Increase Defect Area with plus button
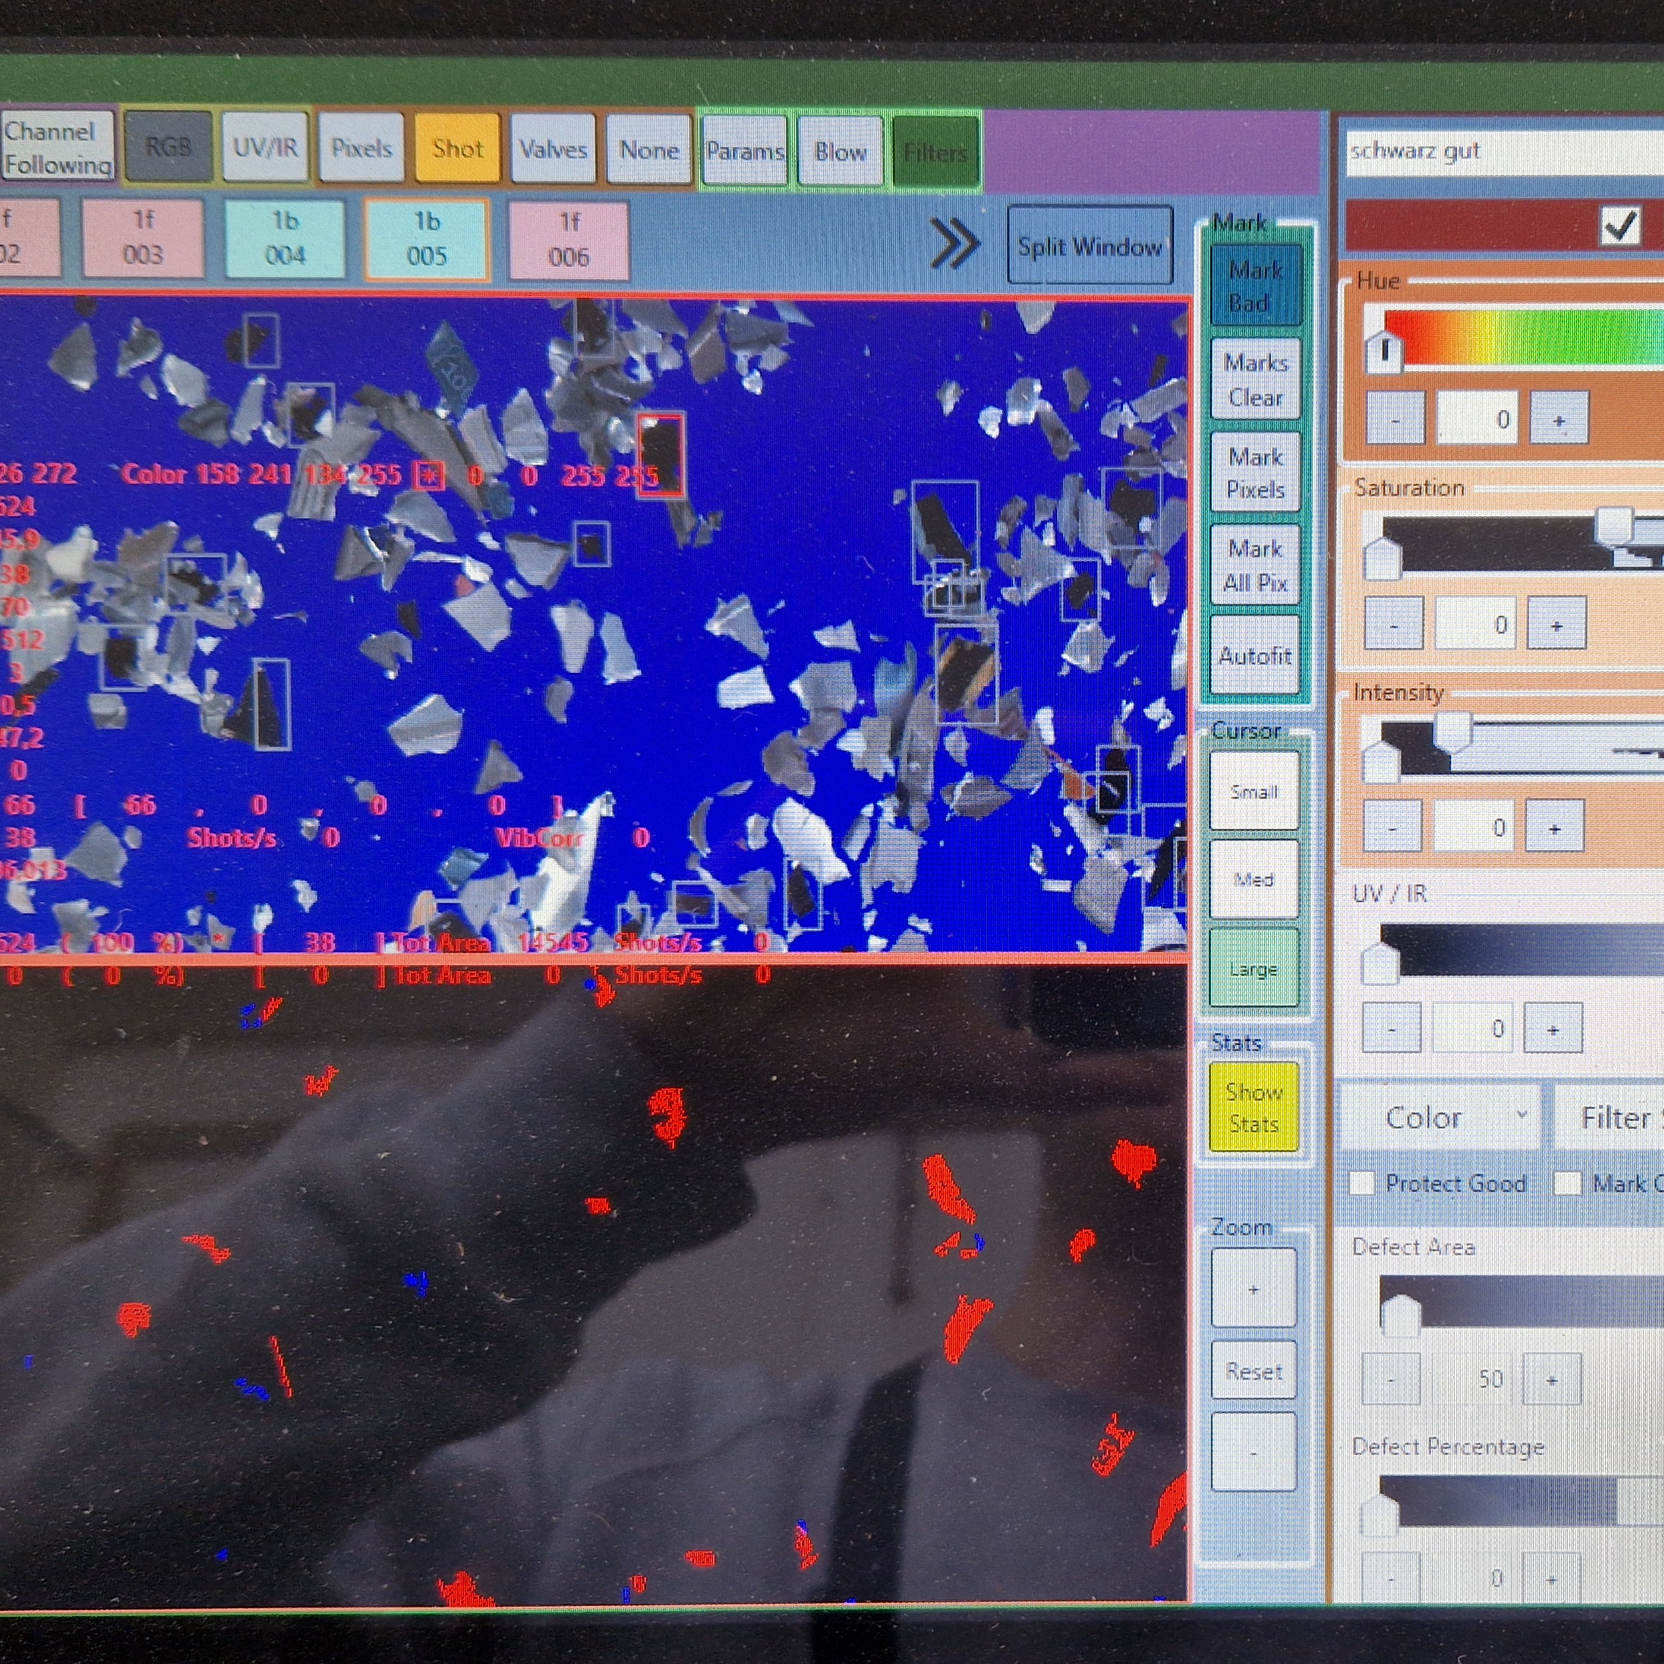The image size is (1664, 1664). [x=1551, y=1379]
